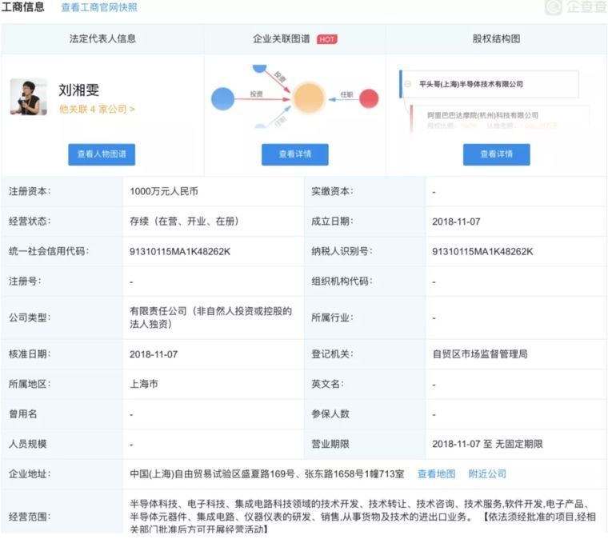The width and height of the screenshot is (608, 543).
Task: Select 91310115MA1K48262K under 统一社会信用代码
Action: pos(180,252)
